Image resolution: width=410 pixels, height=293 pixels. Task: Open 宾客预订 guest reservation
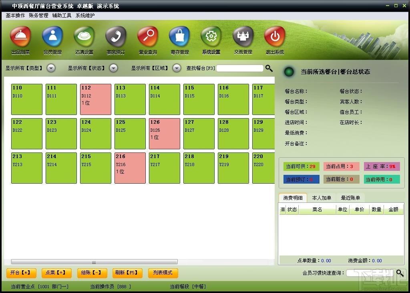tap(115, 38)
